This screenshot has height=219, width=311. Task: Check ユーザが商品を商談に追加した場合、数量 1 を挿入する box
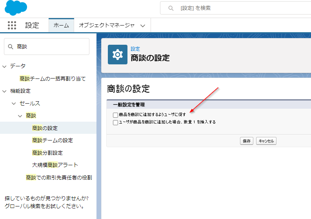tap(115, 122)
